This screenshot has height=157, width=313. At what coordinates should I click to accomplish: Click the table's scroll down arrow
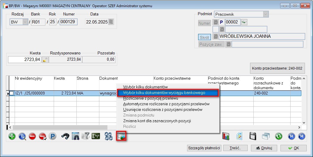tap(304, 123)
